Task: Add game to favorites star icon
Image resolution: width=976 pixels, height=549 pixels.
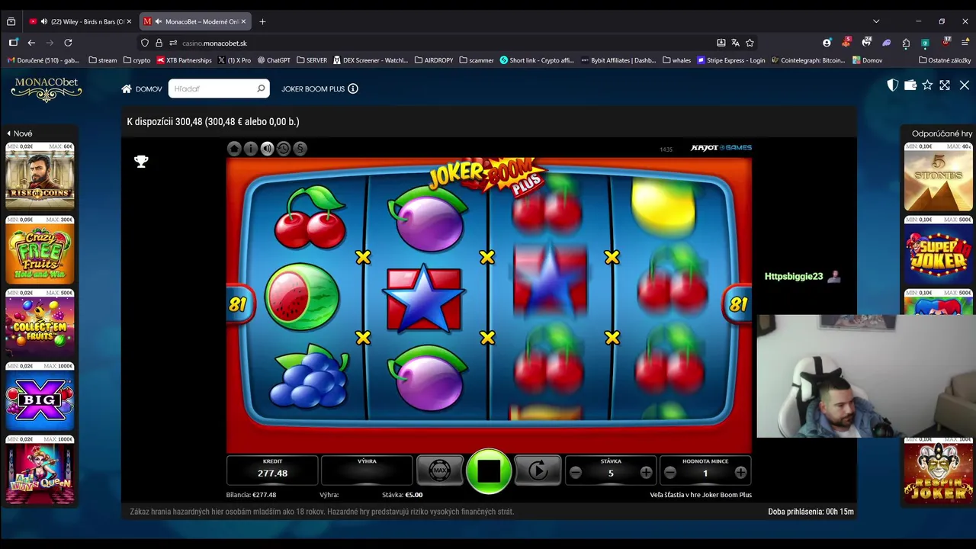Action: pyautogui.click(x=927, y=85)
